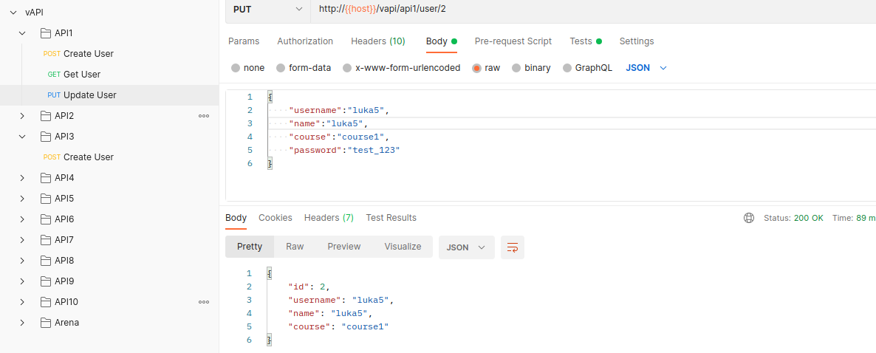Open the JSON response format dropdown
Screen dimensions: 876x353
(x=466, y=247)
